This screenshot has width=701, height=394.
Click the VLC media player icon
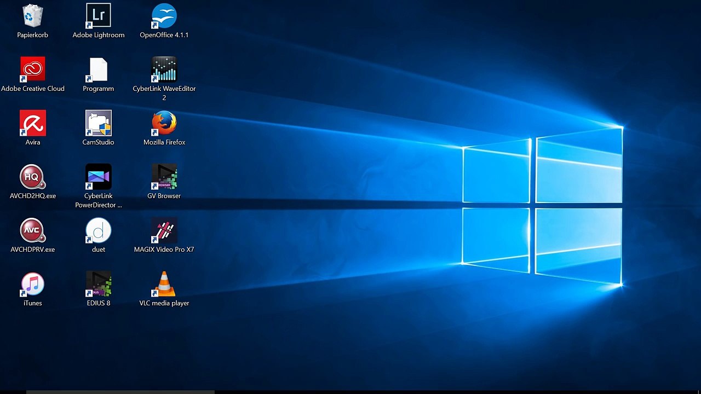coord(164,284)
